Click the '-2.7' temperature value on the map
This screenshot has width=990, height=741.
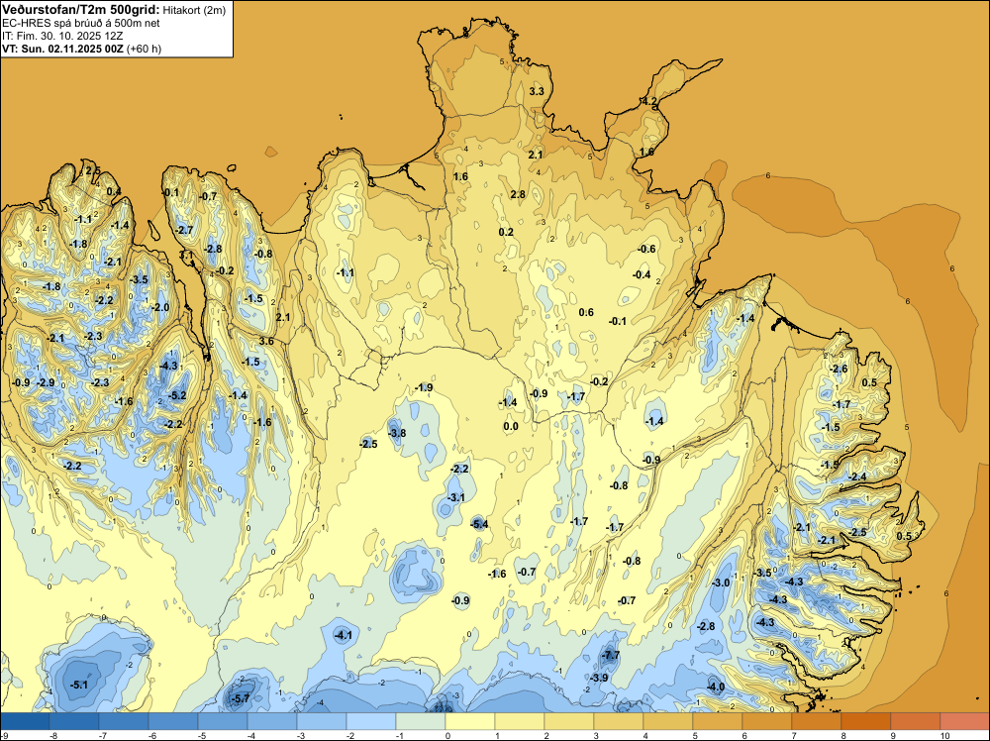click(x=184, y=230)
